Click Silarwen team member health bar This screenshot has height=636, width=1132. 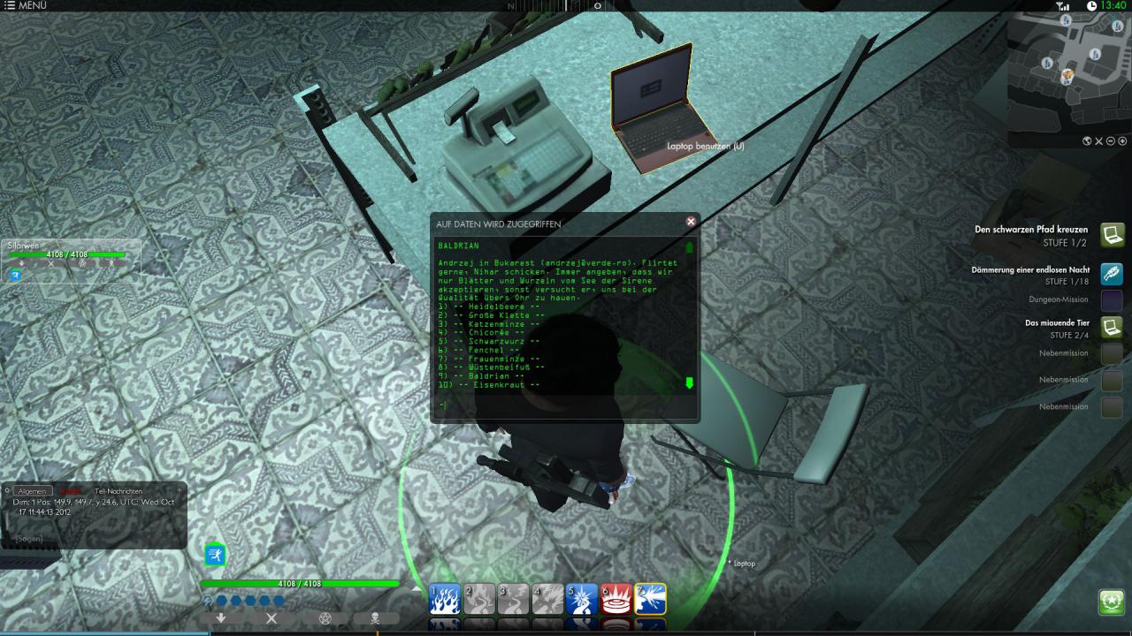(67, 254)
